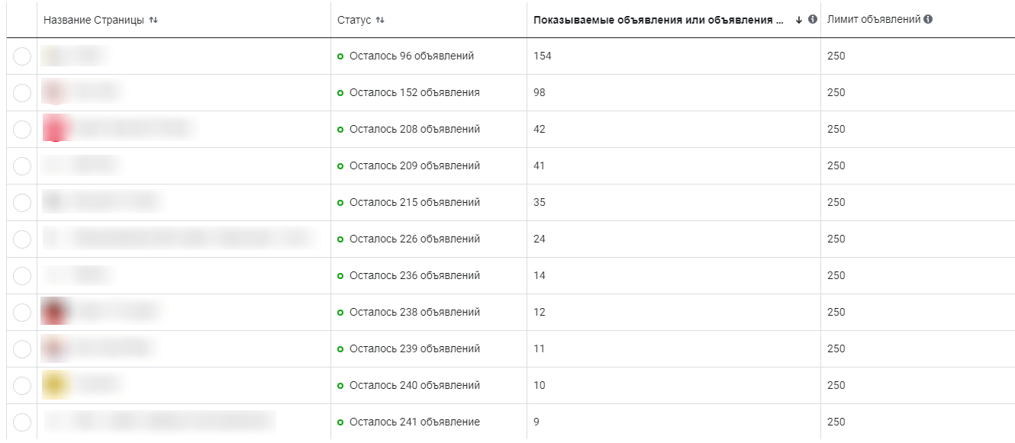This screenshot has width=1015, height=443.
Task: Click green status dot for Осталось 96 объявлений
Action: 340,56
